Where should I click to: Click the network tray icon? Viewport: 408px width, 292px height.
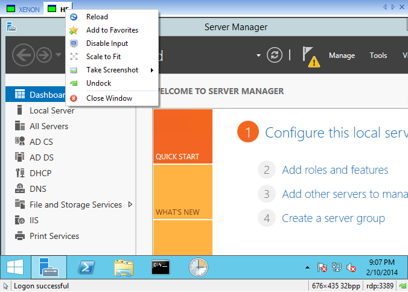coord(337,267)
